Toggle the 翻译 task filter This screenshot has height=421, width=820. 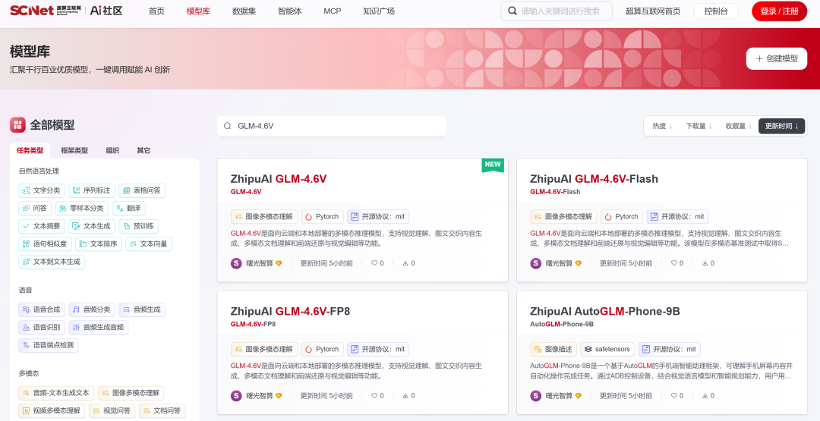click(128, 209)
